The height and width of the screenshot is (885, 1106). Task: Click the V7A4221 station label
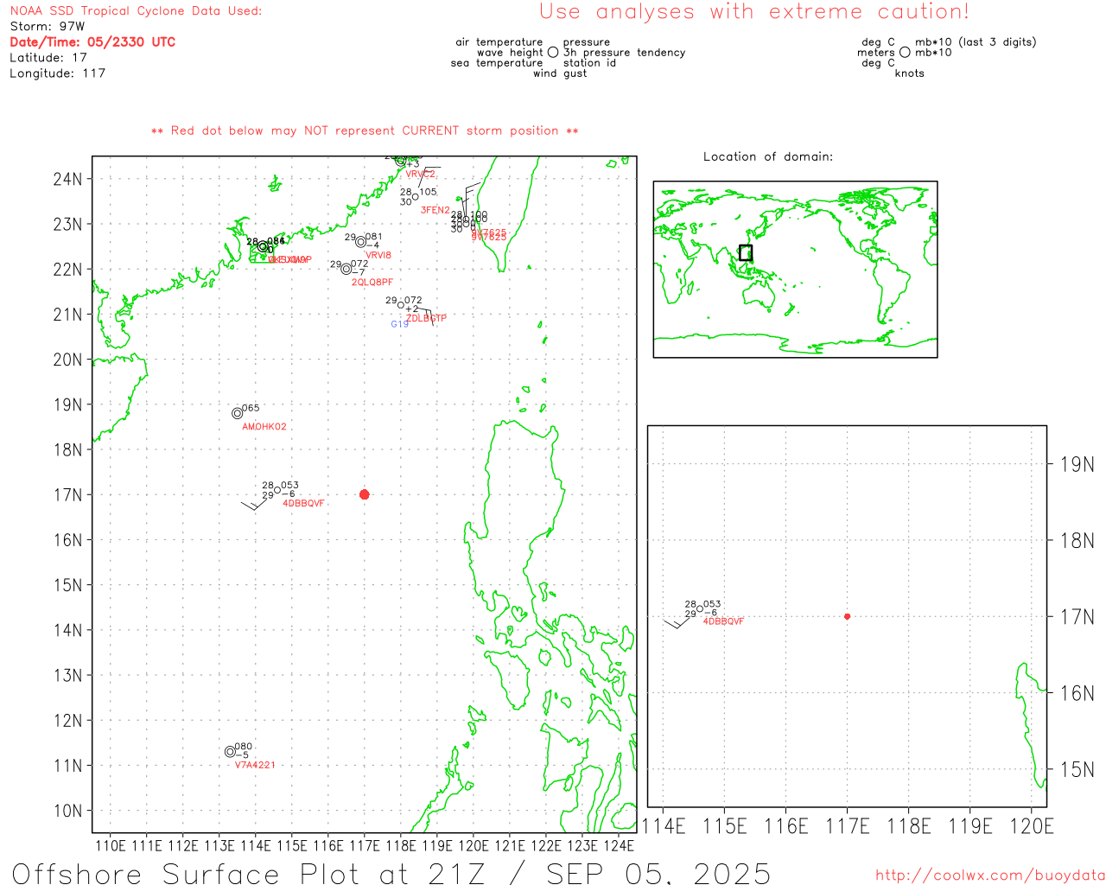click(255, 765)
